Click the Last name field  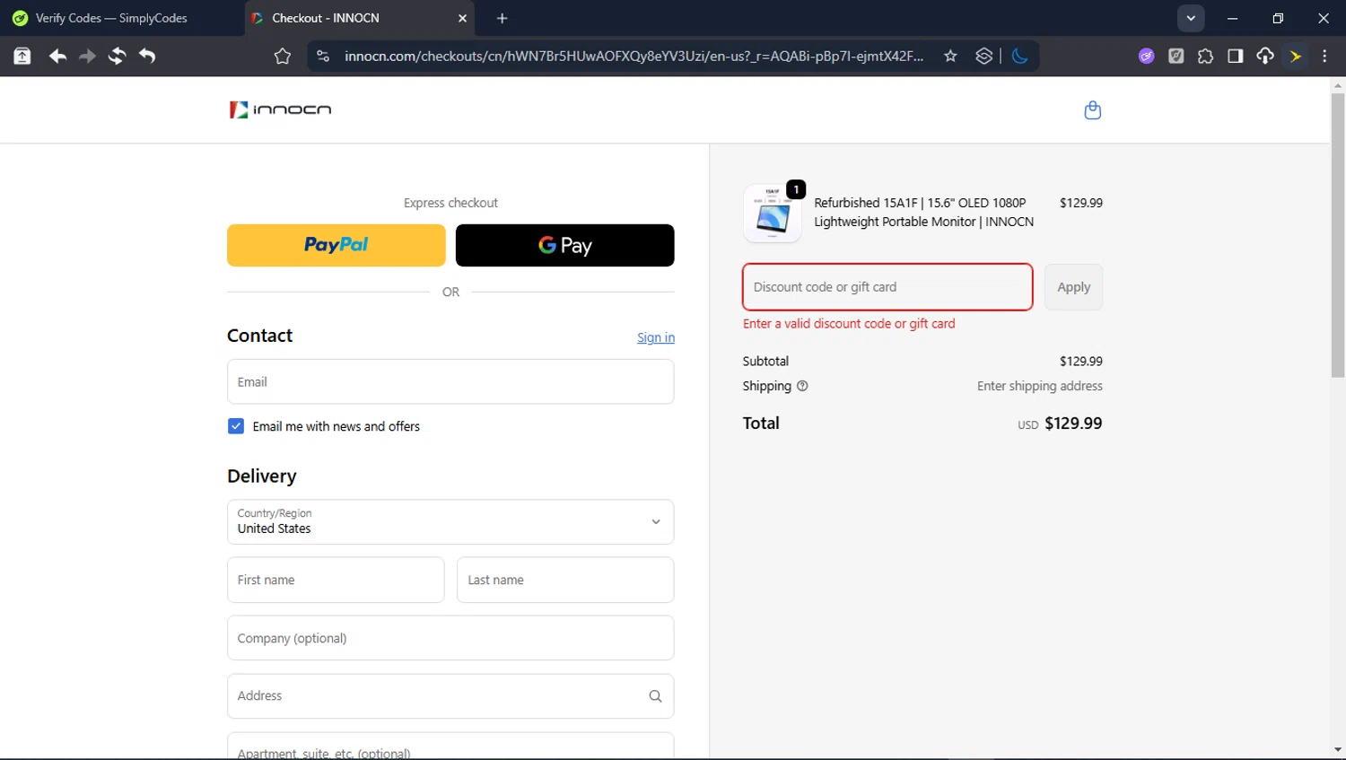point(565,580)
